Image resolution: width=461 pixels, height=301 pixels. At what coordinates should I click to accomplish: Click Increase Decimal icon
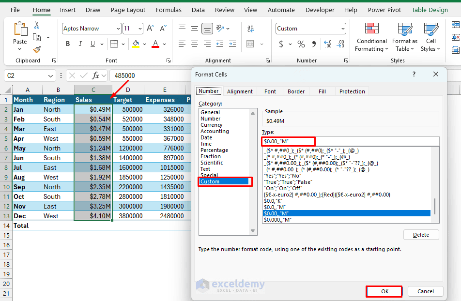[328, 44]
